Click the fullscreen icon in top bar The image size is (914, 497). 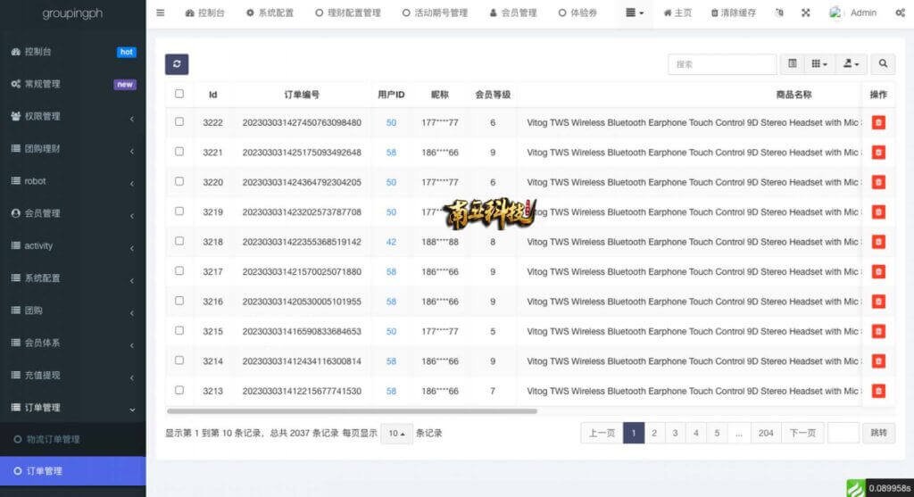point(806,13)
